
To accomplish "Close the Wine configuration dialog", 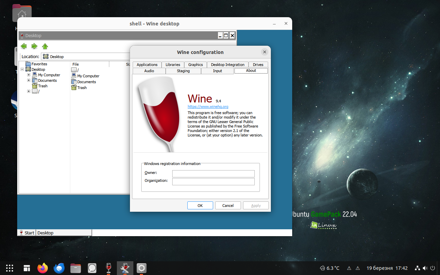I will (x=264, y=52).
